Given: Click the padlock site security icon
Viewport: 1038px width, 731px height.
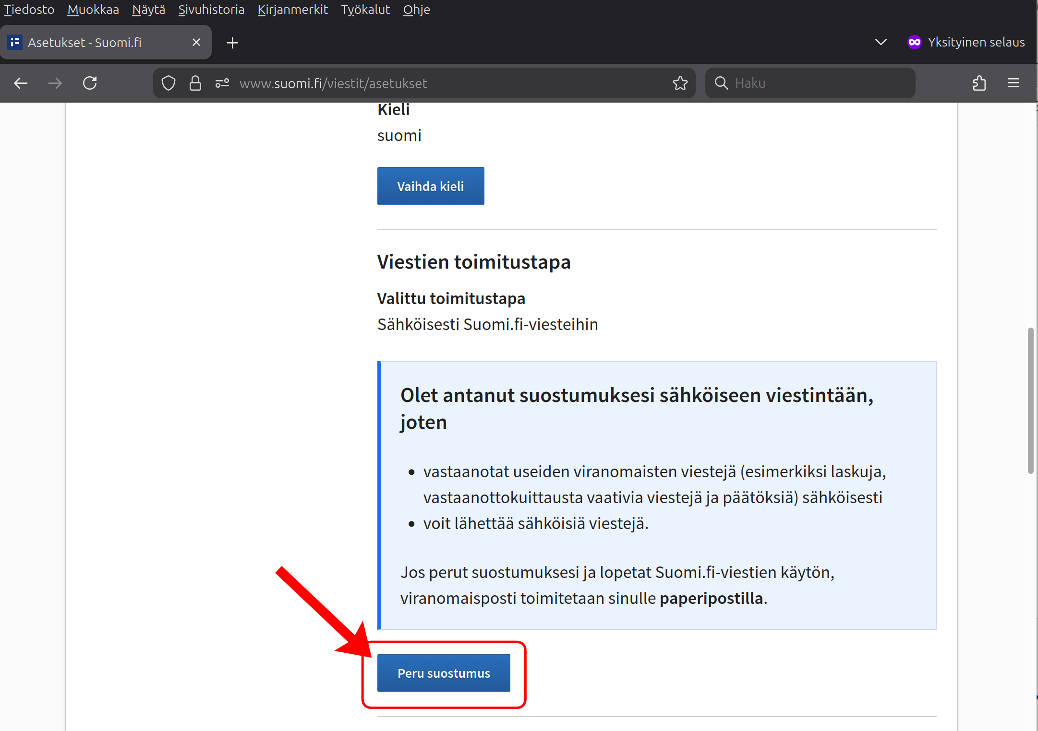Looking at the screenshot, I should (x=195, y=83).
